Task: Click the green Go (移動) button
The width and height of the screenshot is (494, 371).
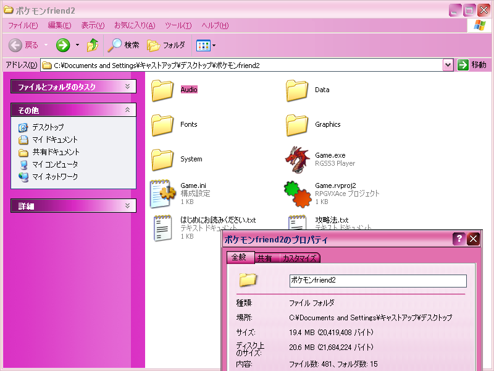Action: tap(472, 65)
